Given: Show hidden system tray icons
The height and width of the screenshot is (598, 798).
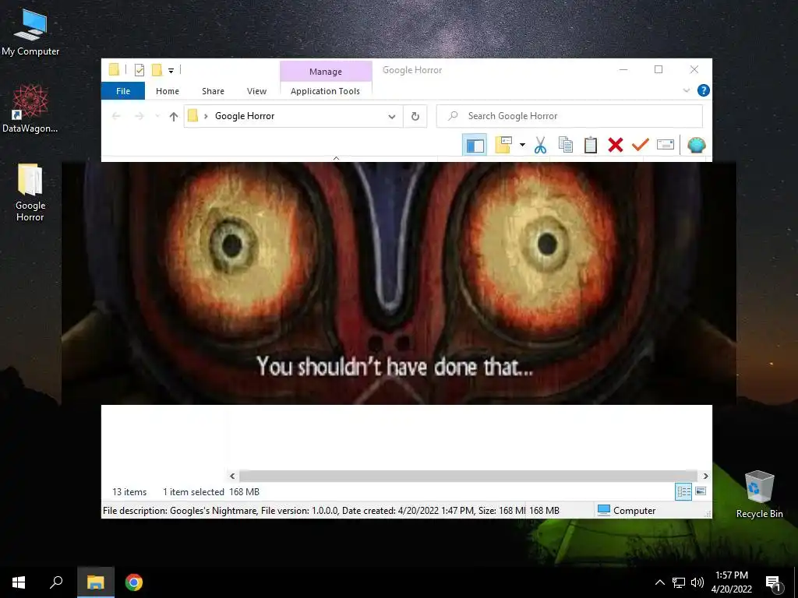Looking at the screenshot, I should click(659, 582).
